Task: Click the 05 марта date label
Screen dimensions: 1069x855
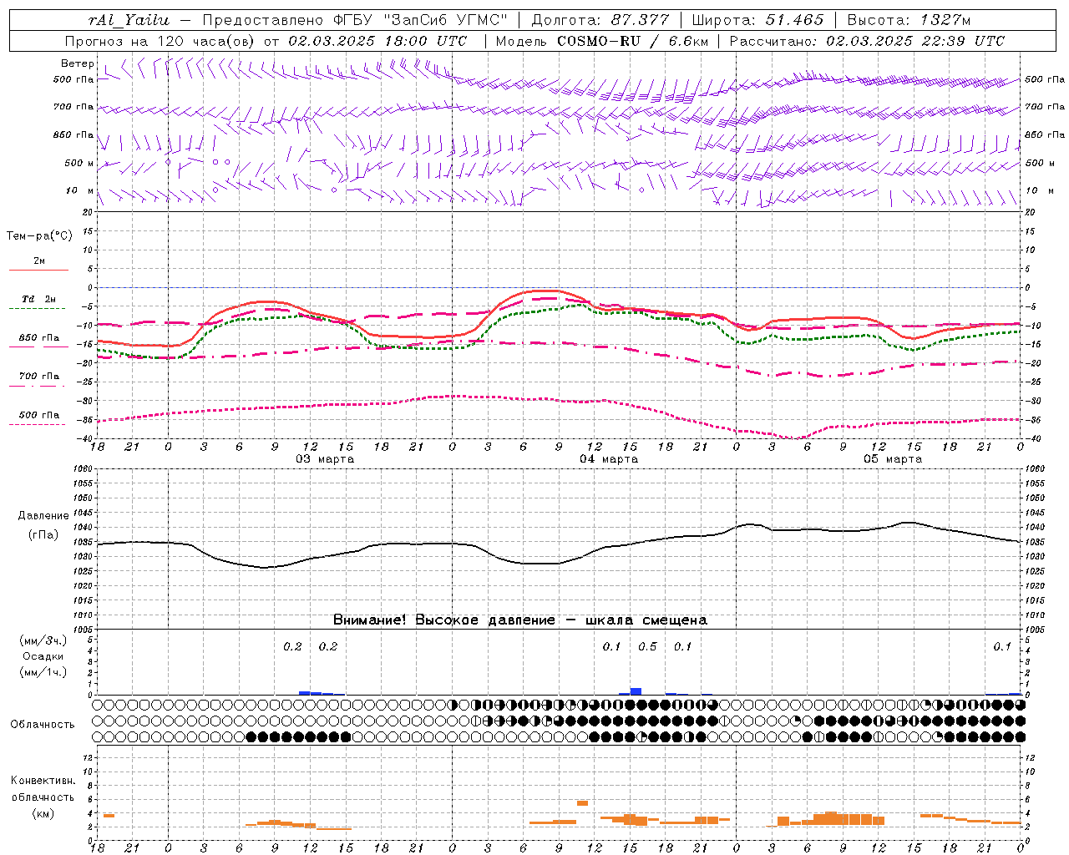Action: coord(894,459)
